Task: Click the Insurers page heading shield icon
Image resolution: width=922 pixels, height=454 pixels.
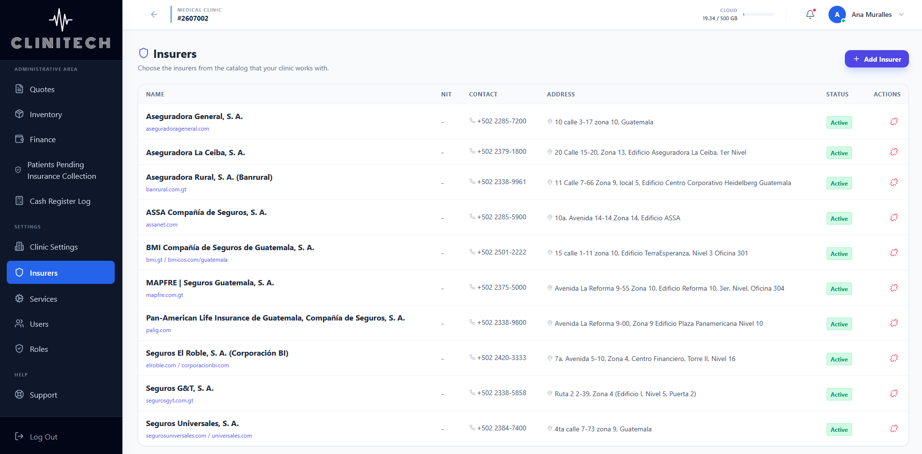Action: [x=144, y=53]
